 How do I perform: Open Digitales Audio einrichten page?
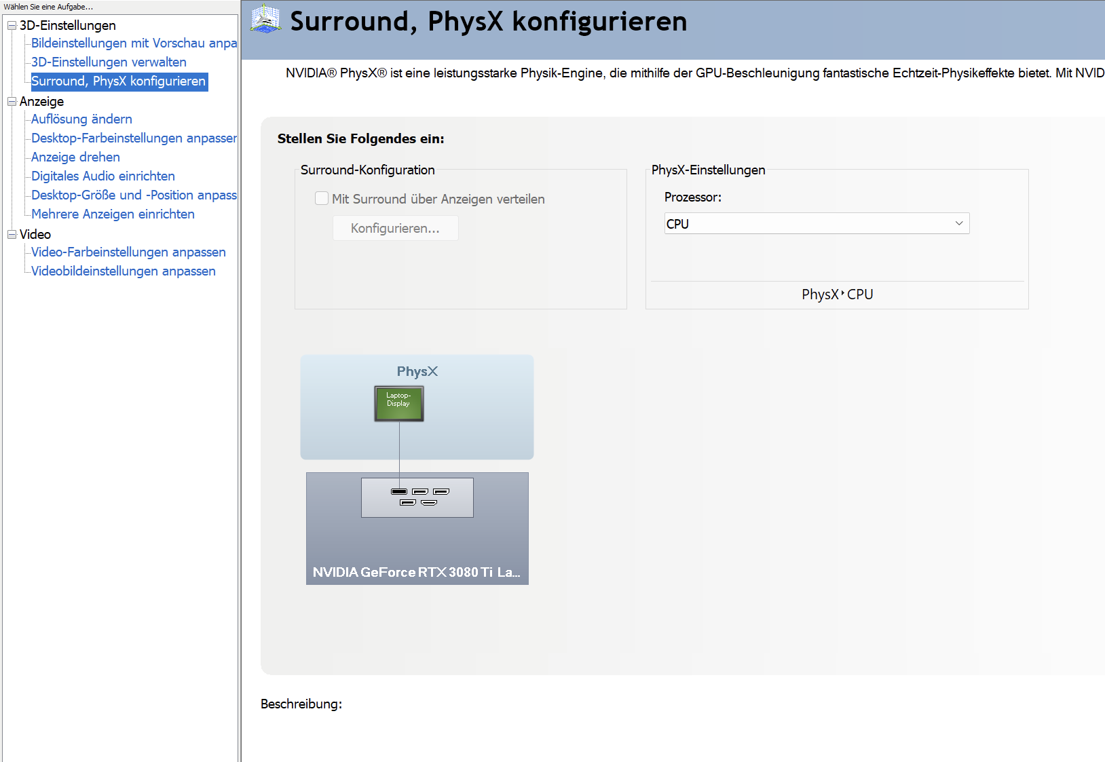click(x=103, y=176)
